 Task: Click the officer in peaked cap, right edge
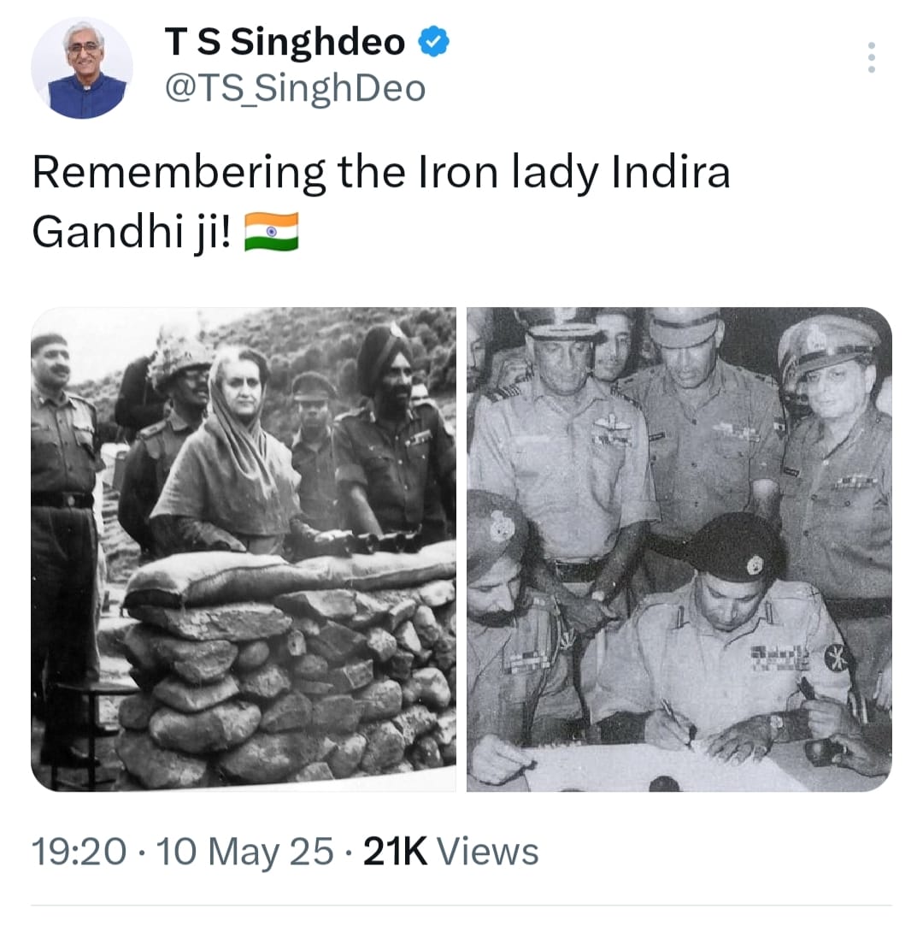click(x=836, y=464)
